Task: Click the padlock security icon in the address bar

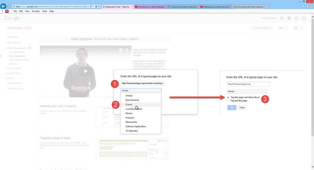Action: click(96, 7)
